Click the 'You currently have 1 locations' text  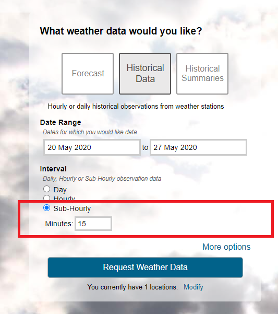click(x=132, y=287)
